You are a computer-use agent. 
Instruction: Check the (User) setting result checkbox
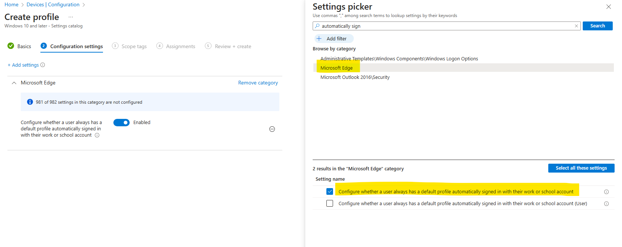(x=330, y=203)
